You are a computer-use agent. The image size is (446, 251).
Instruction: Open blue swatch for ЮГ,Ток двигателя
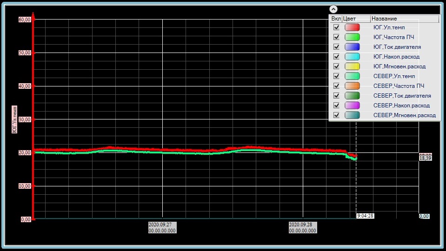click(x=352, y=46)
